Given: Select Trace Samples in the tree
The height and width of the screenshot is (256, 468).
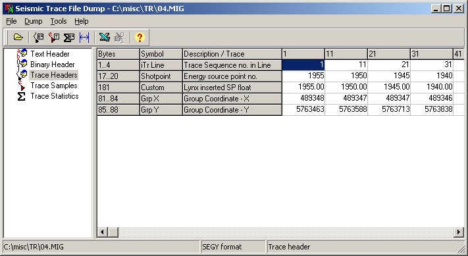Looking at the screenshot, I should click(54, 86).
